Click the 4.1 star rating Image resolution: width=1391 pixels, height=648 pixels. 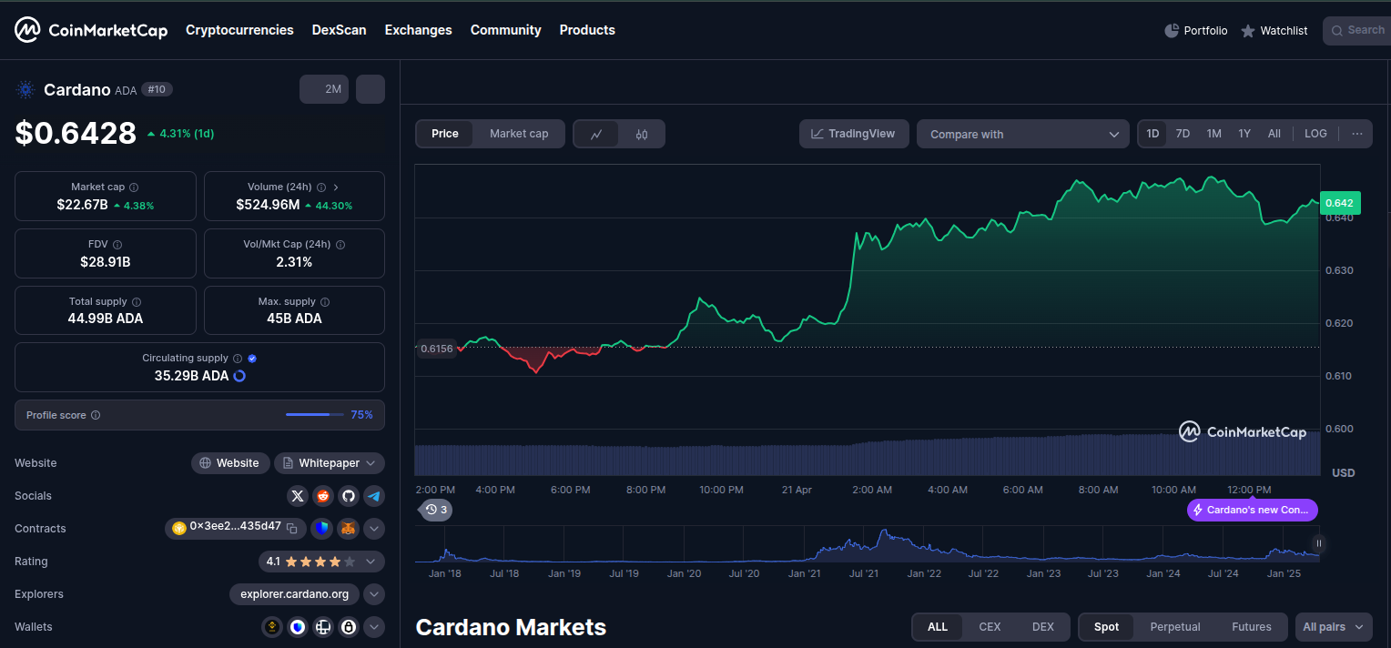click(320, 562)
